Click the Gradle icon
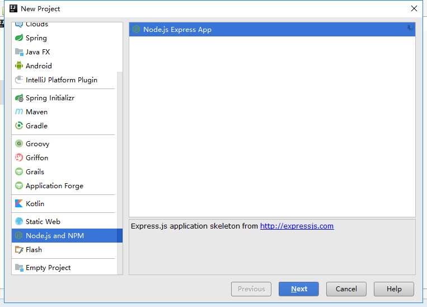 [x=19, y=125]
